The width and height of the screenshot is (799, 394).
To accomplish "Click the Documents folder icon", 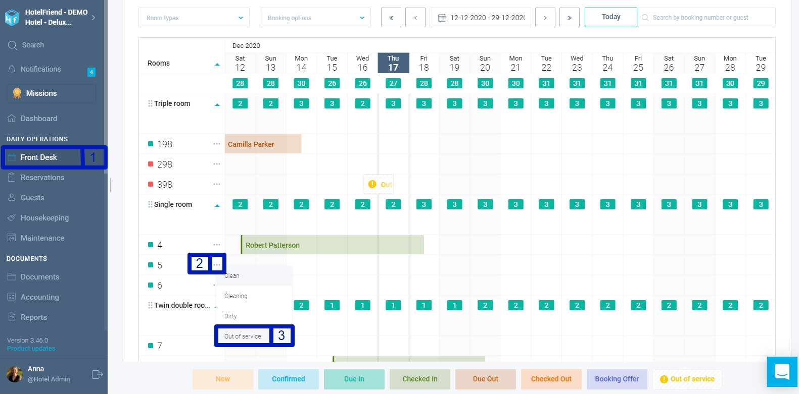I will click(x=12, y=277).
